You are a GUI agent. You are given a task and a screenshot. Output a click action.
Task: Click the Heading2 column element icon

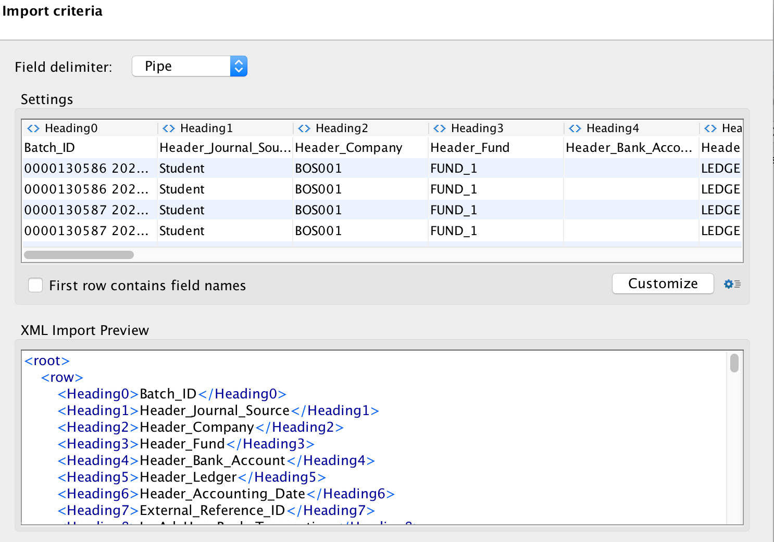pyautogui.click(x=304, y=128)
